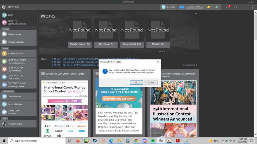Click See all news link

pyautogui.click(x=190, y=65)
